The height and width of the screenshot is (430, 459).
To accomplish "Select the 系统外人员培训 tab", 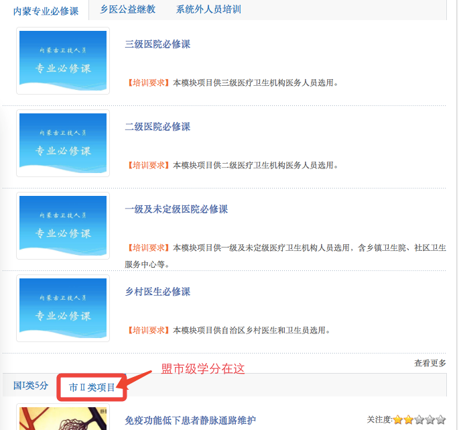I will [x=208, y=9].
